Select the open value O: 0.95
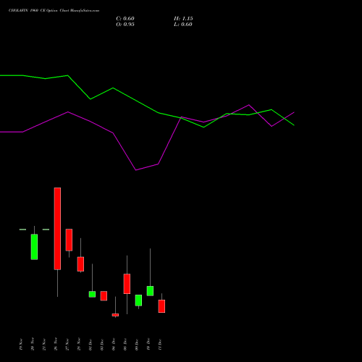The image size is (362, 362). tap(125, 25)
